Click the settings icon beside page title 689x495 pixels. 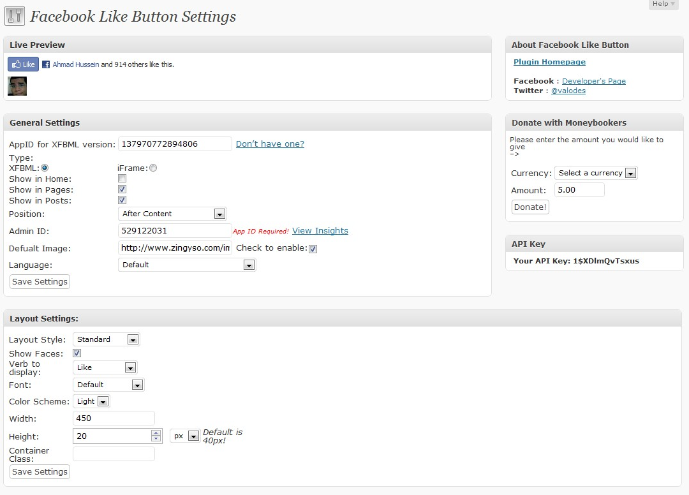pos(15,16)
